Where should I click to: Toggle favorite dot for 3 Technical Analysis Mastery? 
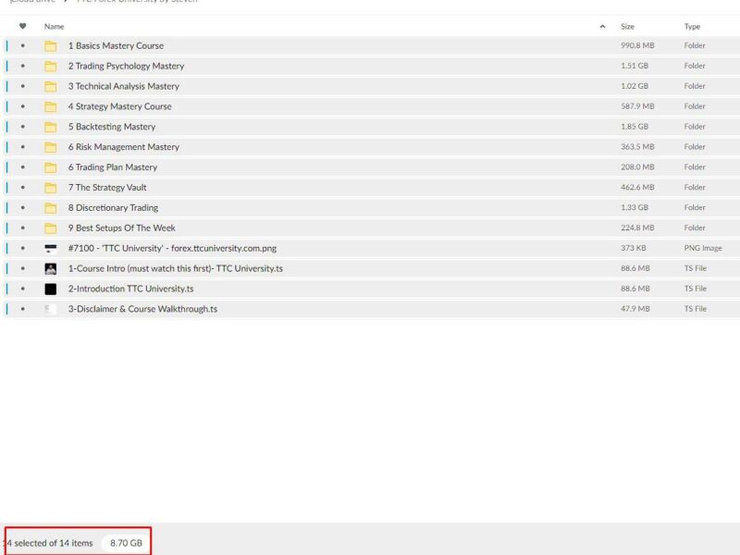pyautogui.click(x=22, y=86)
